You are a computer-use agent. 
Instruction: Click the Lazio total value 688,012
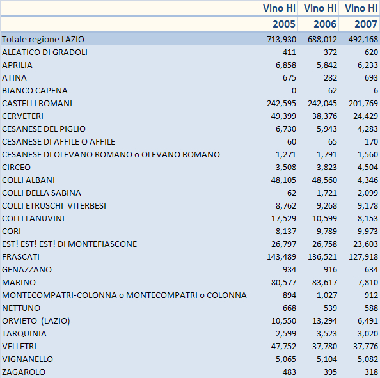pyautogui.click(x=322, y=40)
